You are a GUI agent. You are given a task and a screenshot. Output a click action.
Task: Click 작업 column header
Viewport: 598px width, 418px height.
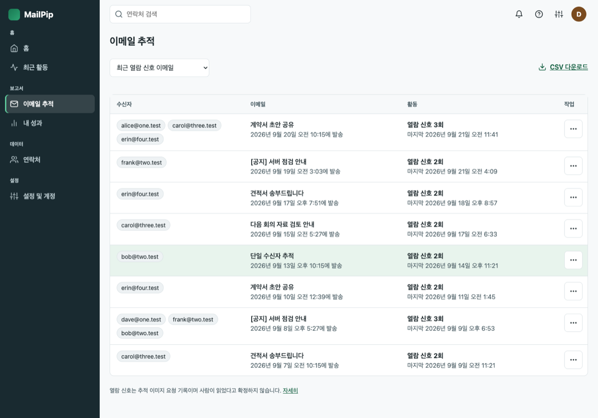pyautogui.click(x=569, y=104)
